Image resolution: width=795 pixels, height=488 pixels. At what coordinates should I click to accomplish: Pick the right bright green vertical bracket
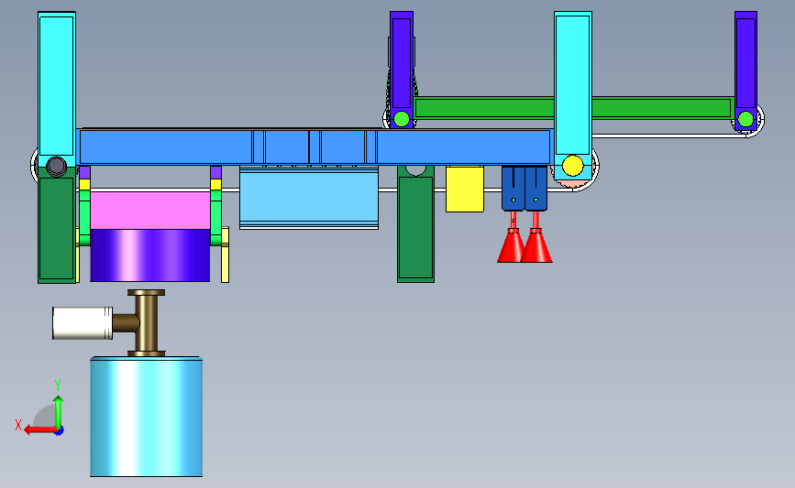(216, 218)
